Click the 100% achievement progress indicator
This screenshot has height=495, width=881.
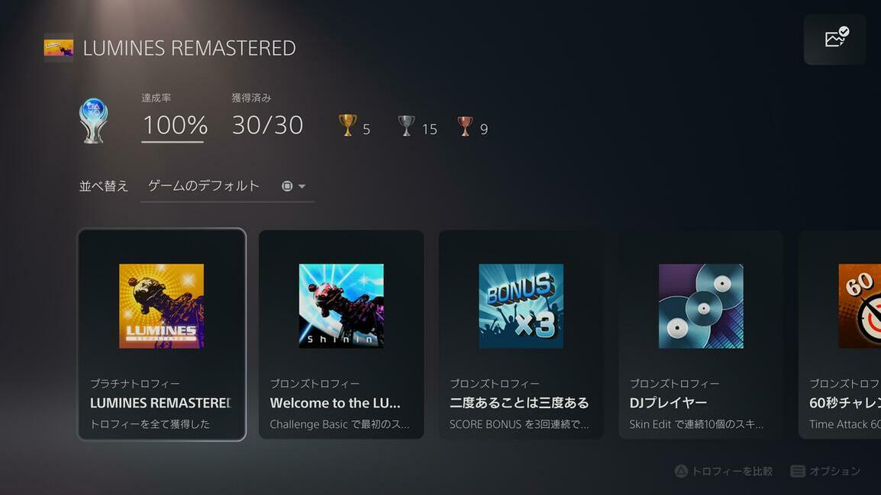tap(175, 124)
